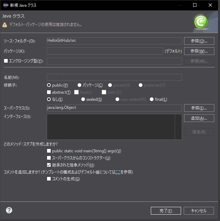Image resolution: width=220 pixels, height=221 pixels.
Task: Click 完了 to finish creating the class
Action: tap(166, 211)
